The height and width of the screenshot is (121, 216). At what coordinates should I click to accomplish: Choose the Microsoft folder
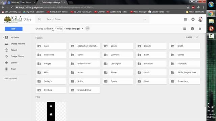(x=185, y=64)
